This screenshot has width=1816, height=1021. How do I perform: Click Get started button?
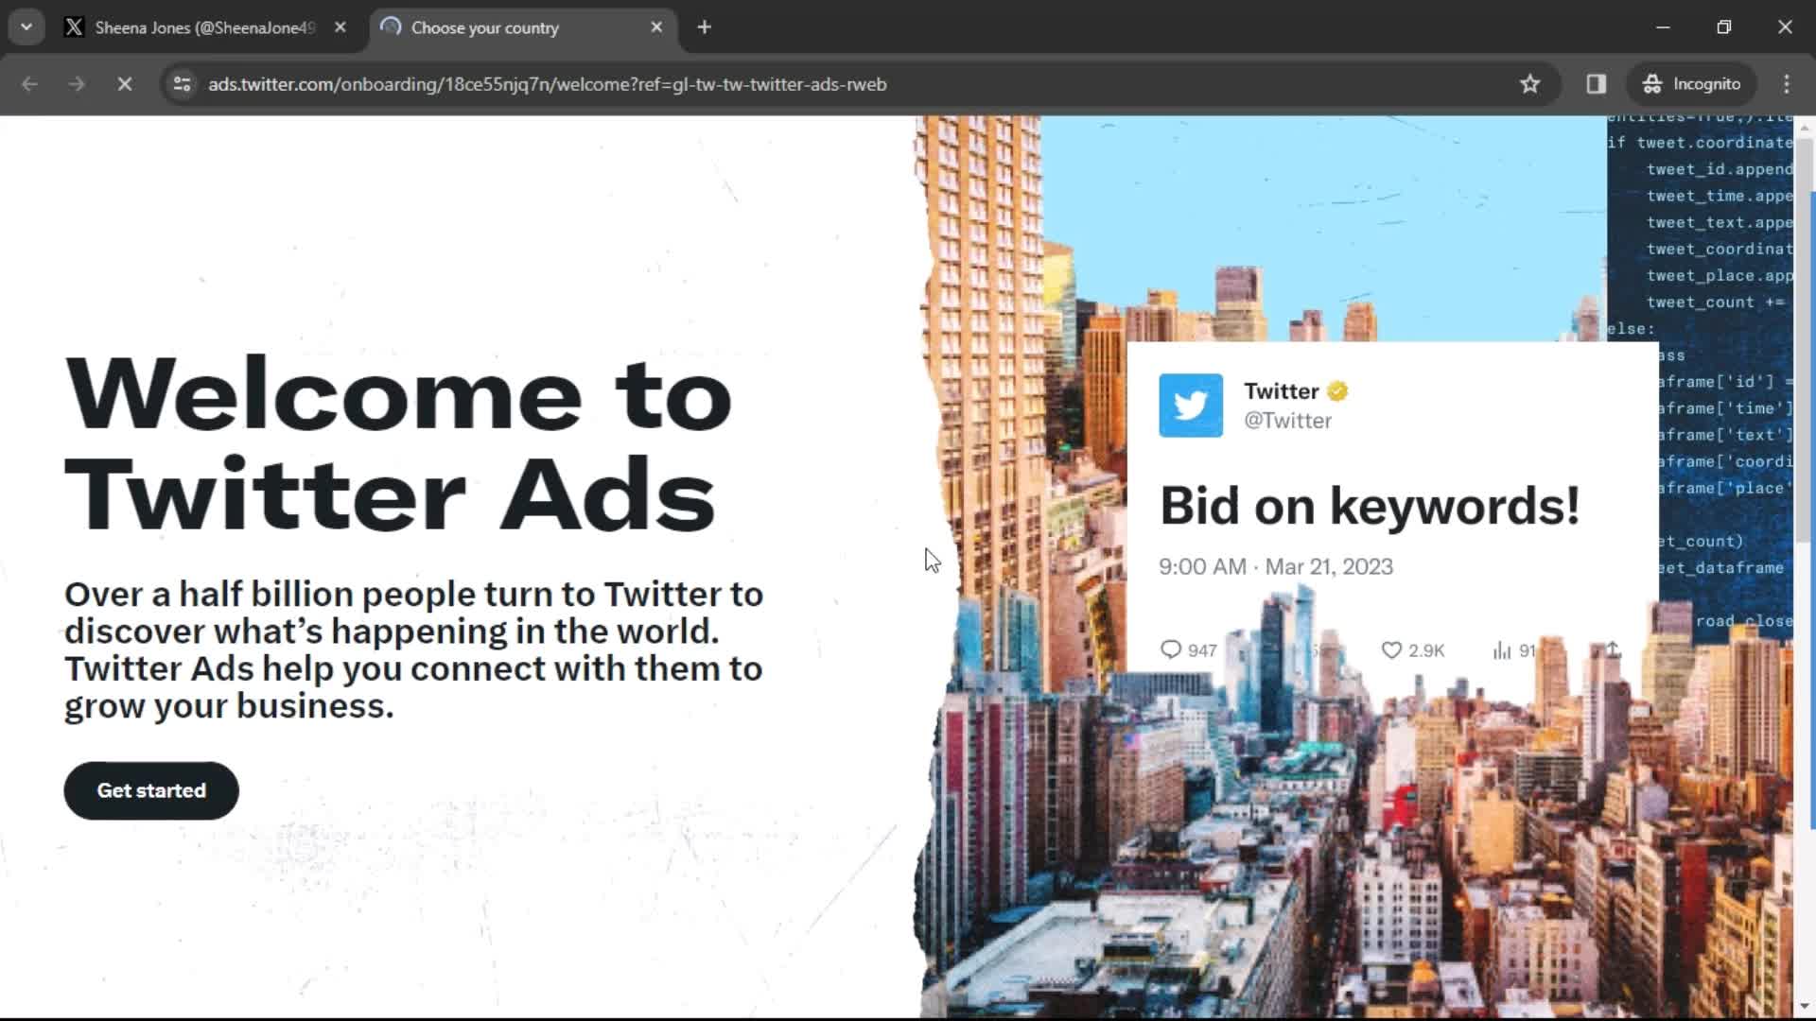(151, 790)
